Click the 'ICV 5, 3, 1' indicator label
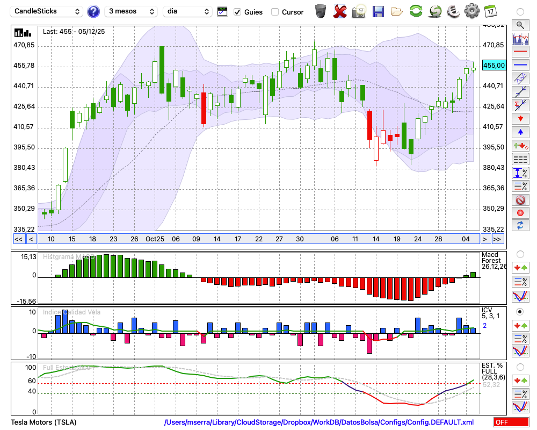 click(x=490, y=313)
